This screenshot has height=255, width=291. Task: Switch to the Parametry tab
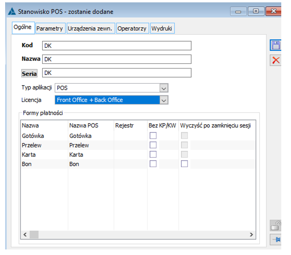coord(50,28)
